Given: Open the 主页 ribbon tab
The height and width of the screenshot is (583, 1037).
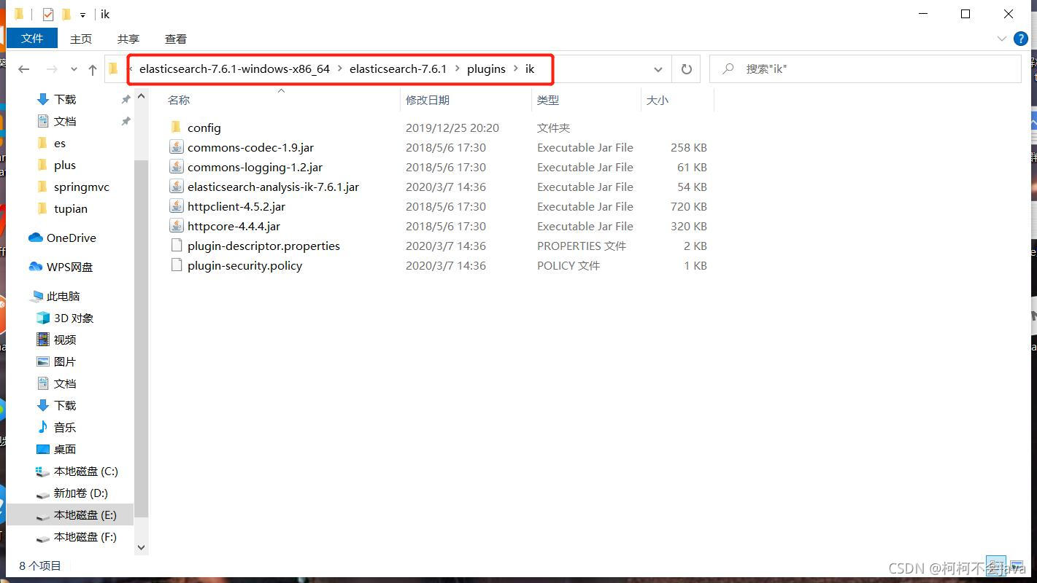Looking at the screenshot, I should 81,39.
